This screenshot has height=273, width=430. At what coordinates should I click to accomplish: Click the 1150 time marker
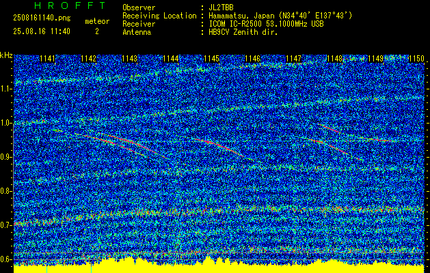pos(416,59)
